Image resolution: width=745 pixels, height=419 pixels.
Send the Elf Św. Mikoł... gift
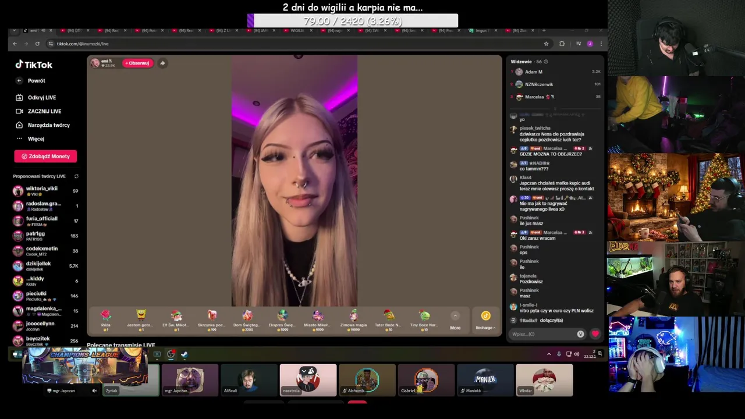point(176,320)
